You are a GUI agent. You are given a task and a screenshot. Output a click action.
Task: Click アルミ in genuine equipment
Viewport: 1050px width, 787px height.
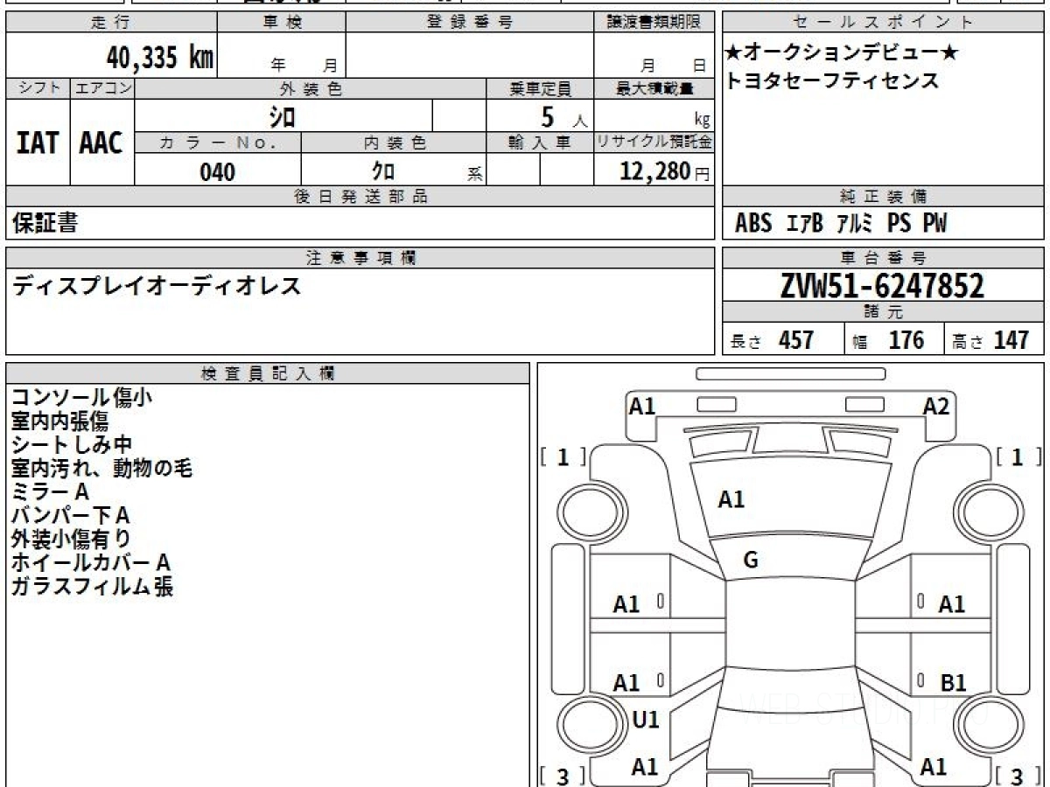click(x=854, y=224)
